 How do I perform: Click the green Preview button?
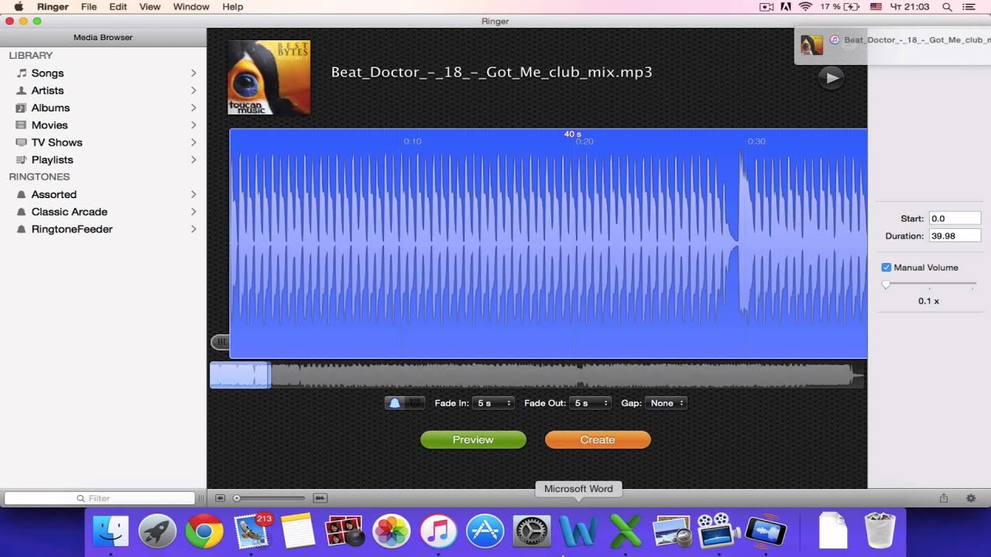click(473, 439)
